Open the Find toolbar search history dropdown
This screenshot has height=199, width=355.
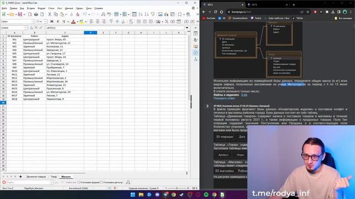coord(52,182)
